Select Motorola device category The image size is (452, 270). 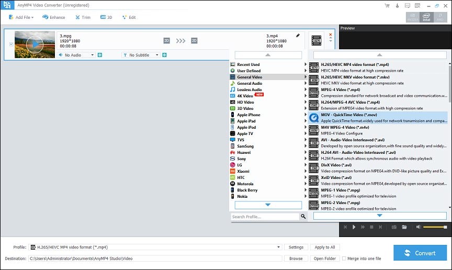tap(268, 184)
